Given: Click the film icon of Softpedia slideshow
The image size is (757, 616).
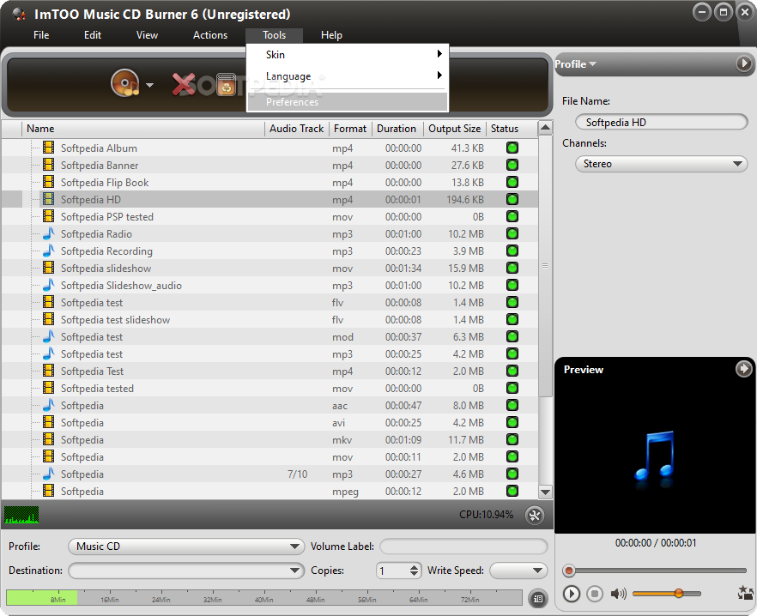Looking at the screenshot, I should [x=48, y=268].
